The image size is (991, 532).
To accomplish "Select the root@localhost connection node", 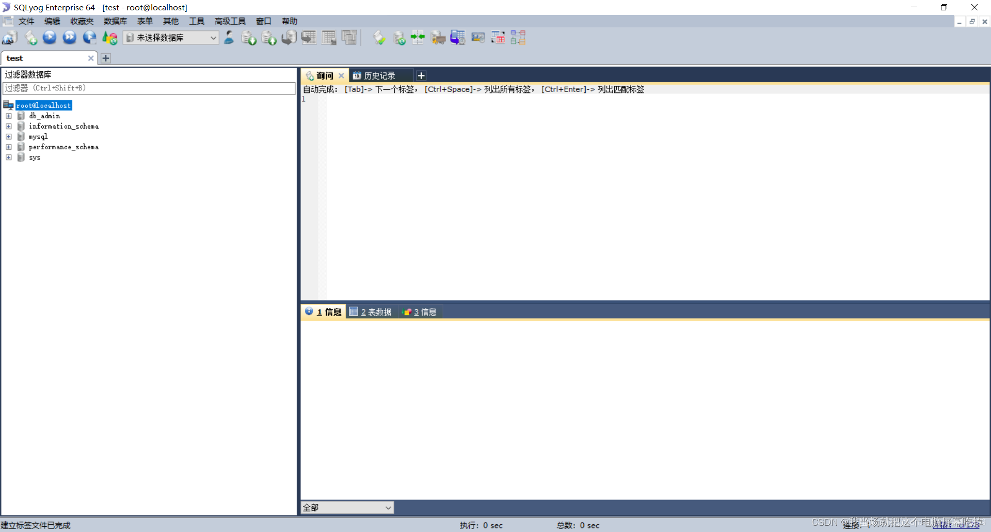I will pyautogui.click(x=43, y=105).
